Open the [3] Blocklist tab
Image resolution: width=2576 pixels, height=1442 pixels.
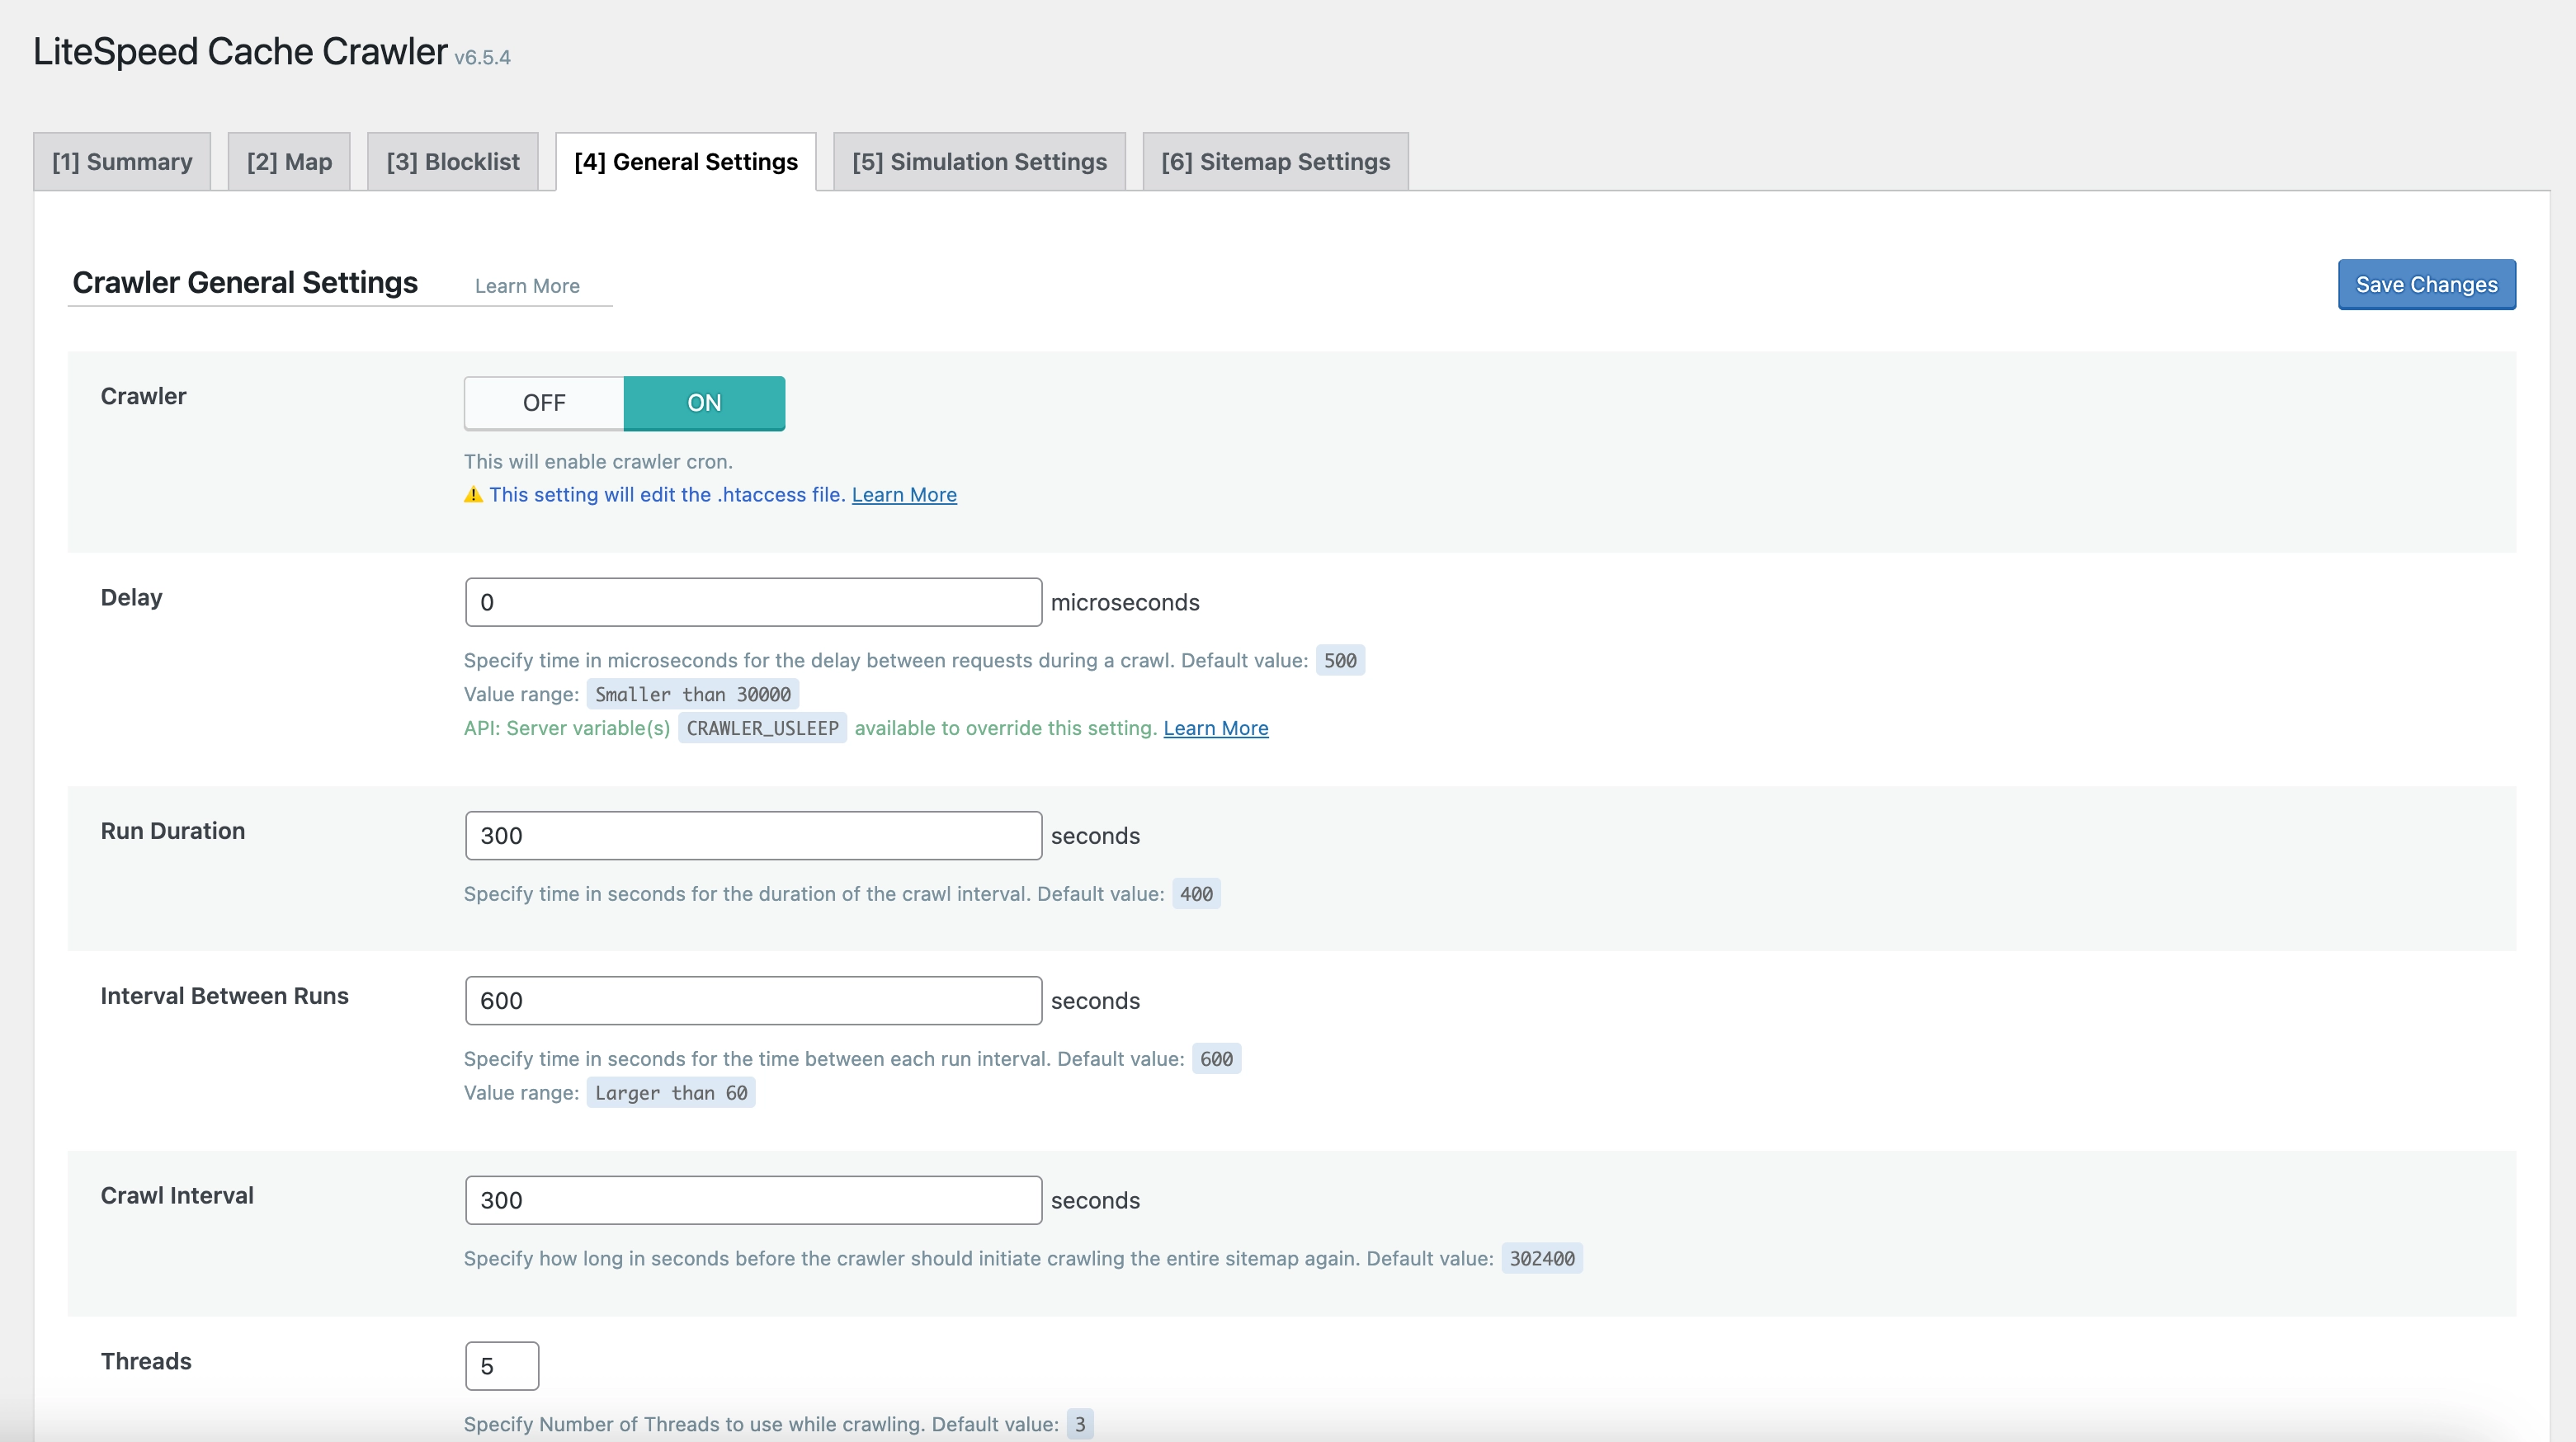pos(453,161)
